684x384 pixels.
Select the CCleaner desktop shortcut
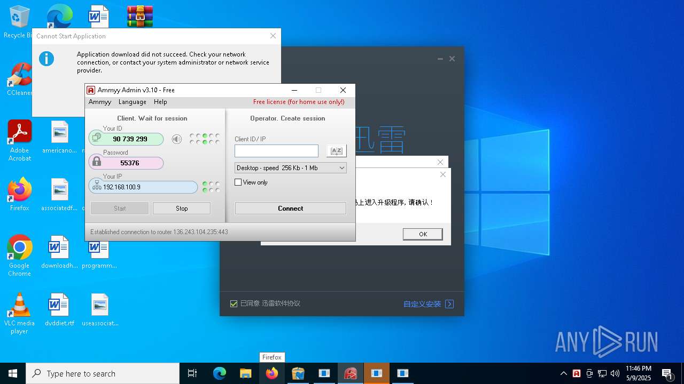[x=19, y=79]
